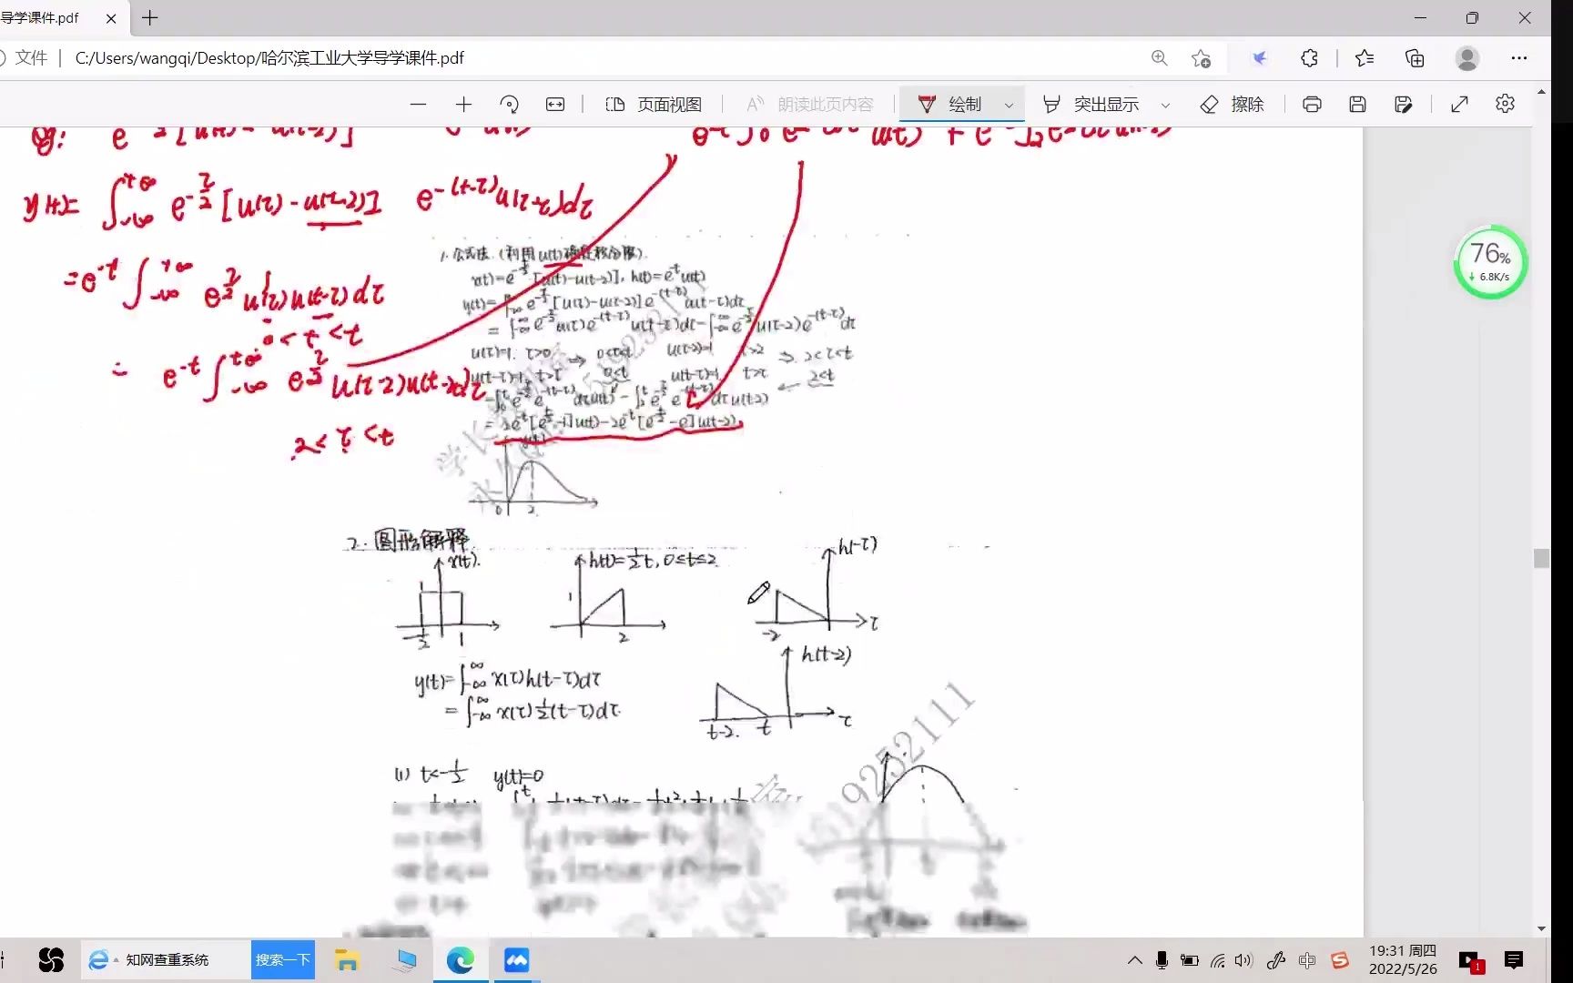Open browser menu with three dots
Viewport: 1573px width, 983px height.
tap(1519, 57)
